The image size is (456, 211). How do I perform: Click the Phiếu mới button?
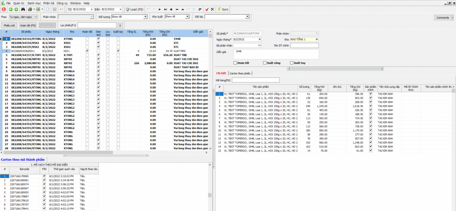[9, 25]
